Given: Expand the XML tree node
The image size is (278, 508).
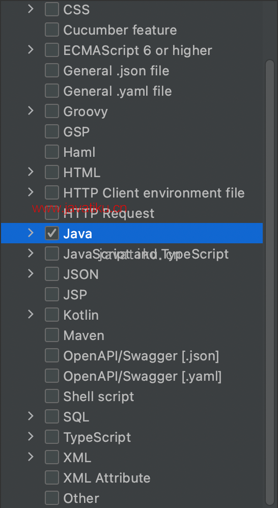Looking at the screenshot, I should [31, 457].
